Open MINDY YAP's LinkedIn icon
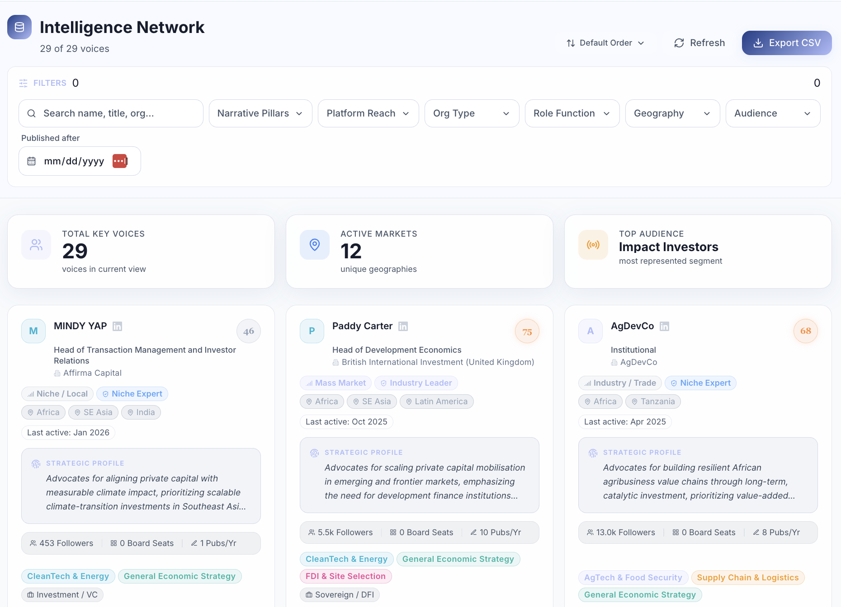Viewport: 841px width, 607px height. pos(118,326)
